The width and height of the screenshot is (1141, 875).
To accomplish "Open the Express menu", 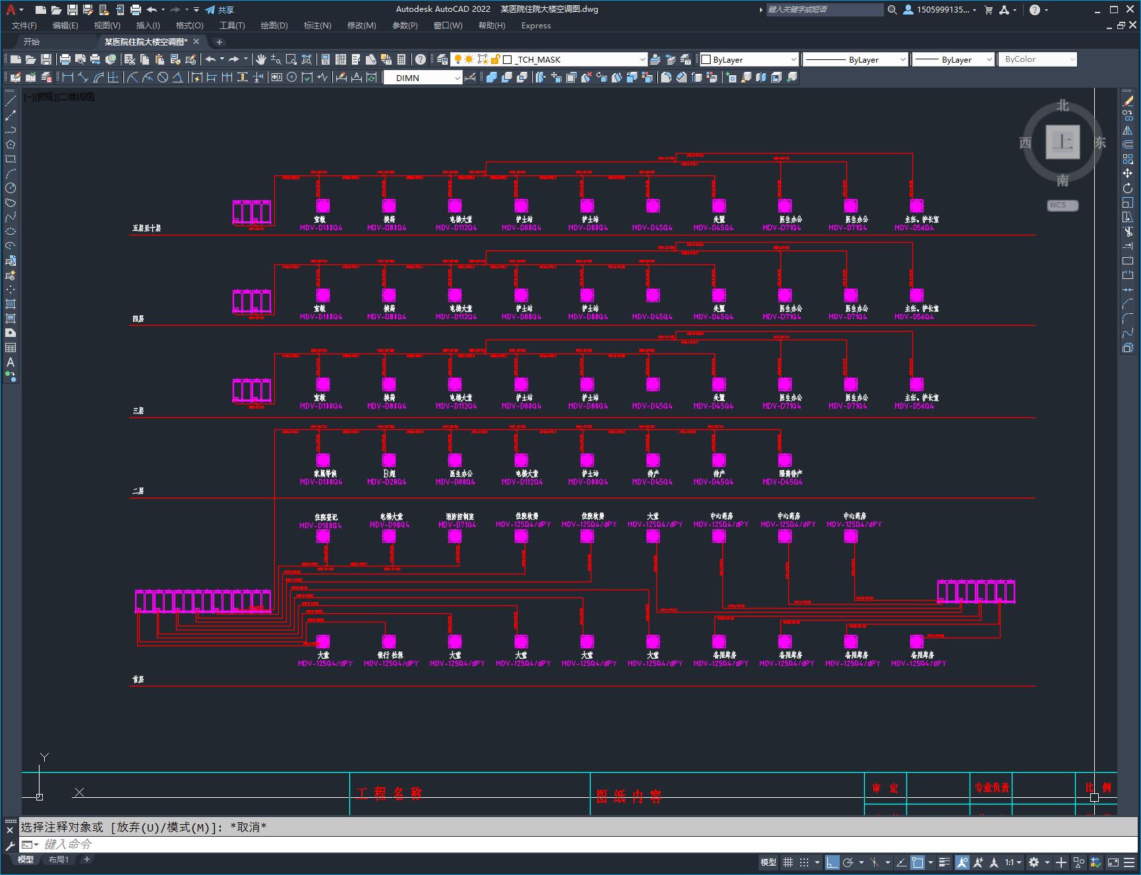I will 536,25.
